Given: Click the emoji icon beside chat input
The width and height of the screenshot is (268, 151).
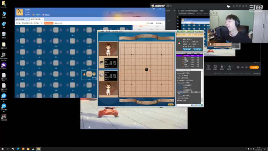Looking at the screenshot, I should click(x=196, y=105).
